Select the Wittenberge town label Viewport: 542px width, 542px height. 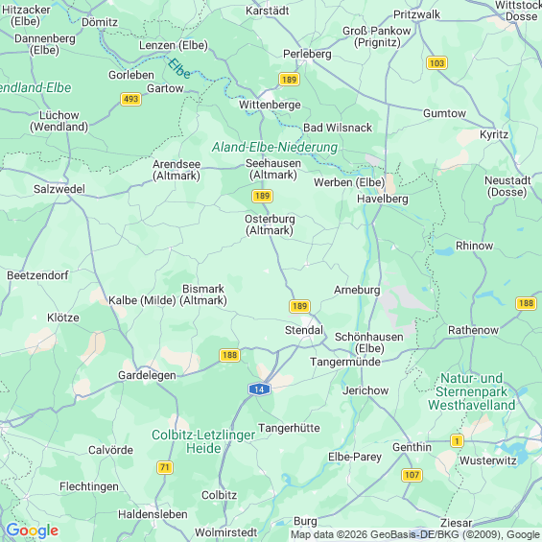pos(270,105)
